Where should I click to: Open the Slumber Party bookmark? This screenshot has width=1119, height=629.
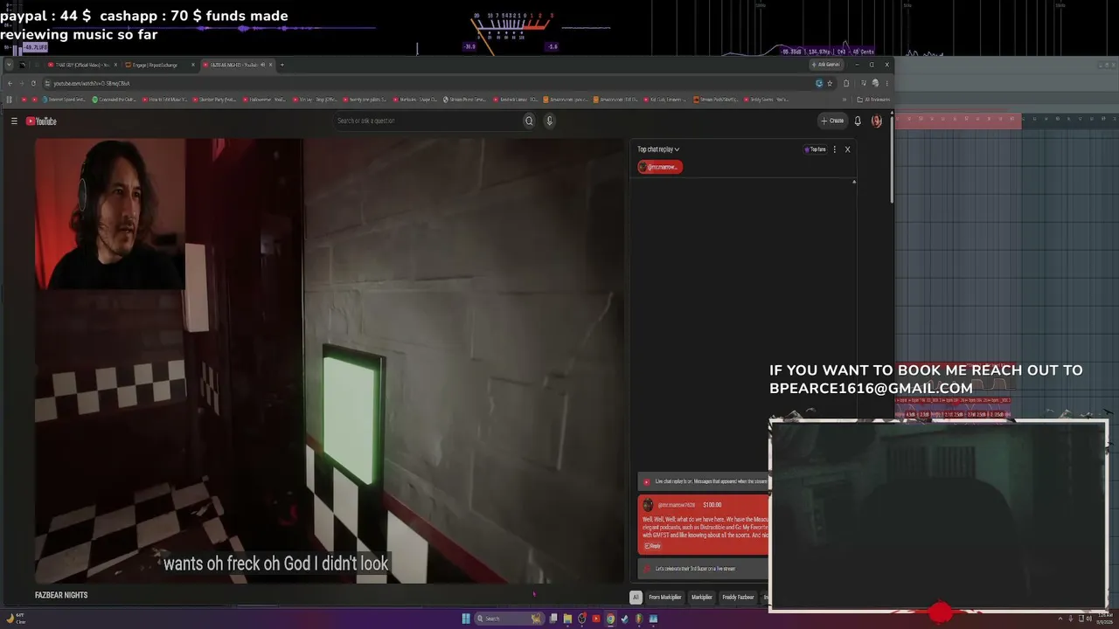[215, 100]
